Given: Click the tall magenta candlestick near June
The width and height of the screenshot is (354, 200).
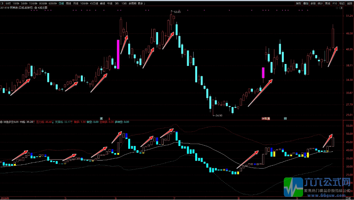Looking at the screenshot, I should [118, 54].
